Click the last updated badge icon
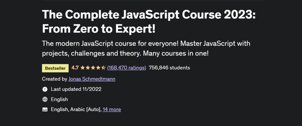Image resolution: width=302 pixels, height=126 pixels. pos(45,89)
